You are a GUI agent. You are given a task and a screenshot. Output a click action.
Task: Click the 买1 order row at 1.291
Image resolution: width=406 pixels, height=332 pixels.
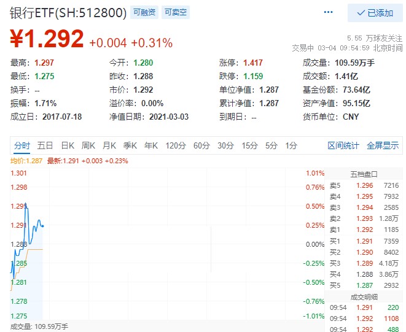[364, 241]
